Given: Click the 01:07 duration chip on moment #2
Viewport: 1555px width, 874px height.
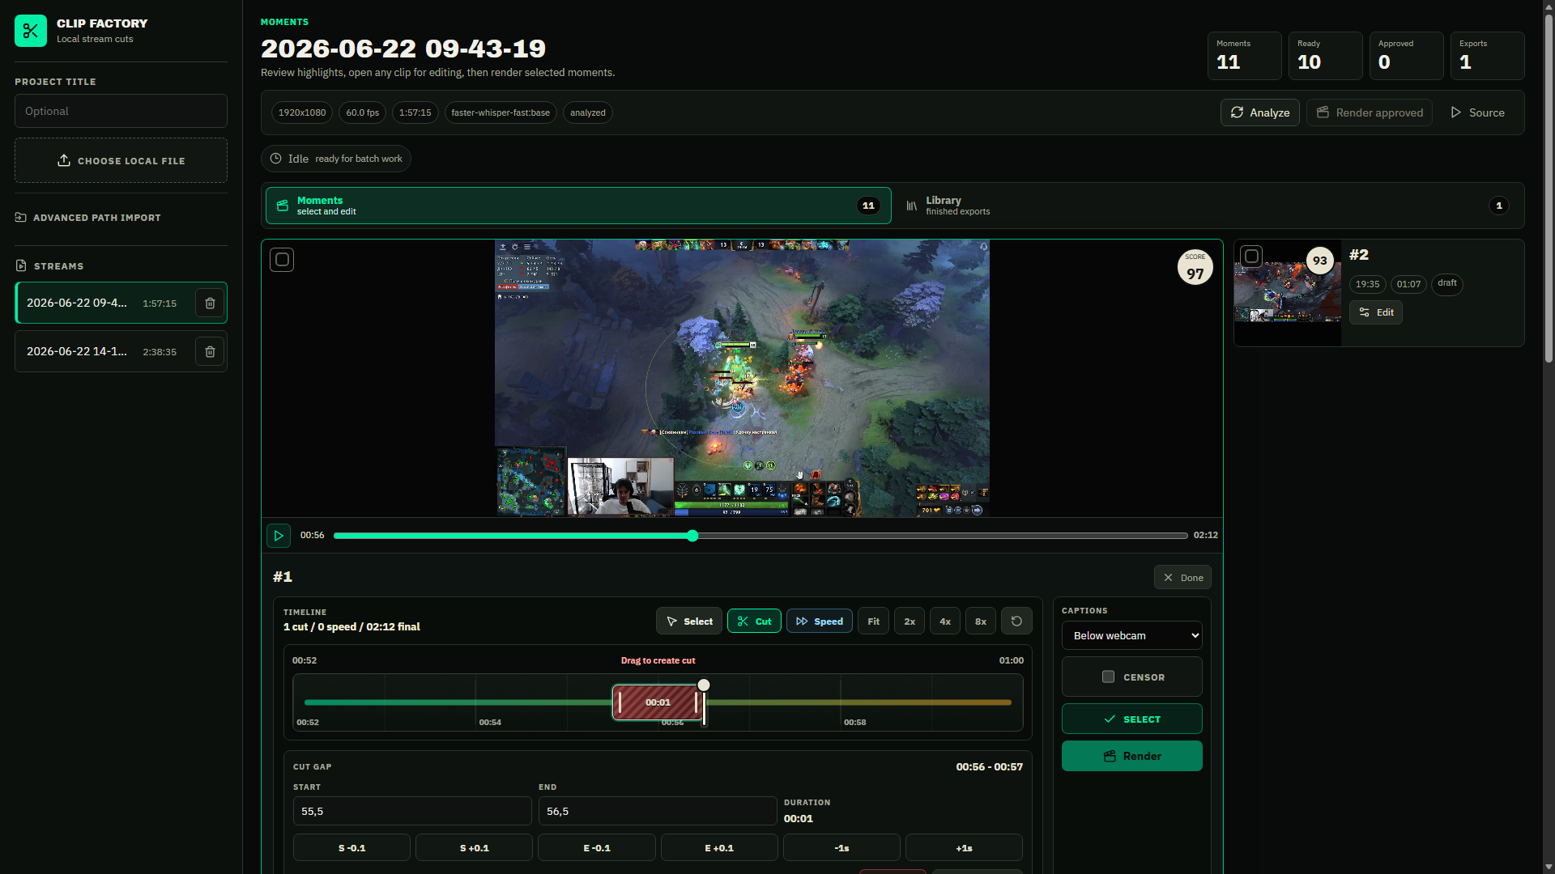Looking at the screenshot, I should [1408, 284].
